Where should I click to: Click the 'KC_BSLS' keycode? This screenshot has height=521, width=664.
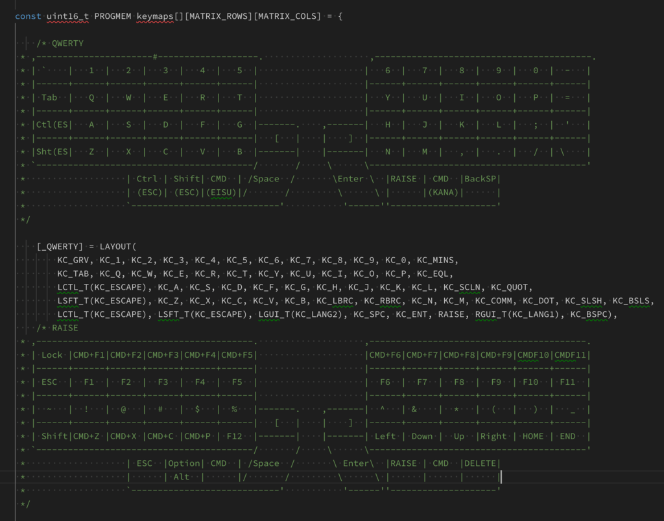pos(631,301)
